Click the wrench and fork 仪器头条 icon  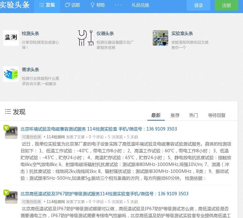86,38
